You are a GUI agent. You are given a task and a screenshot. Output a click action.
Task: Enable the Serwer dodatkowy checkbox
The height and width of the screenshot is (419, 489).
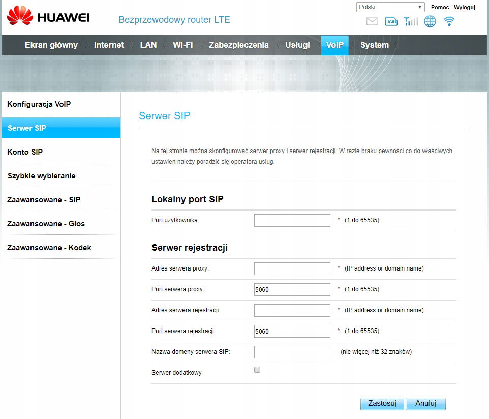tap(257, 370)
